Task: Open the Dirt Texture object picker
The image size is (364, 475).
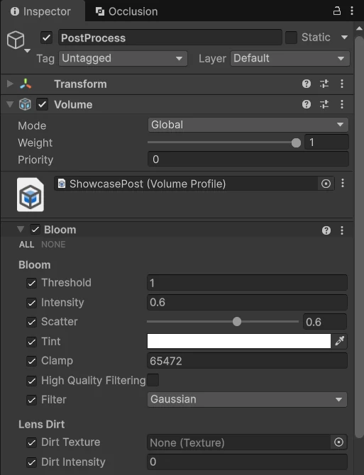Action: tap(338, 442)
